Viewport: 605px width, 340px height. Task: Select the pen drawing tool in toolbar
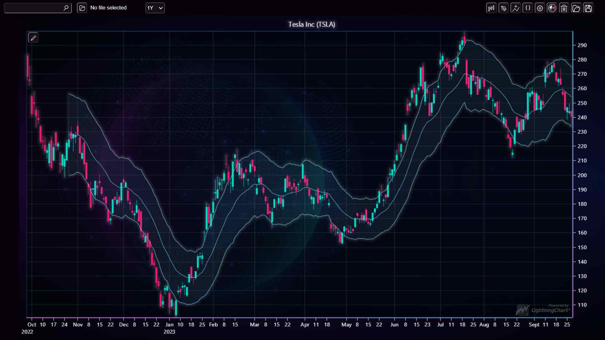(504, 8)
